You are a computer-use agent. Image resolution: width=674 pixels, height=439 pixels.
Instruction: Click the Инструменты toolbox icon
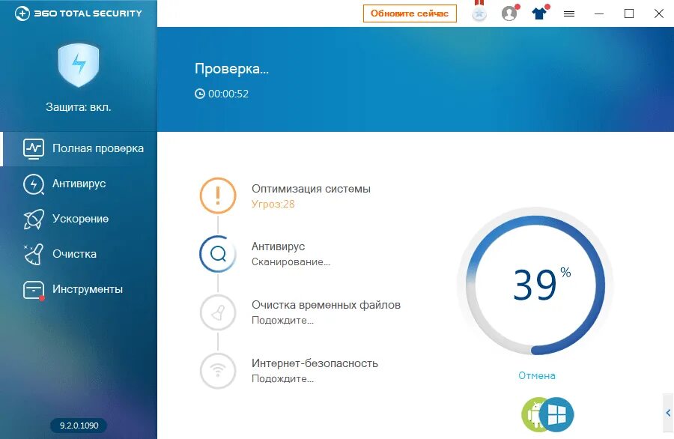click(34, 290)
